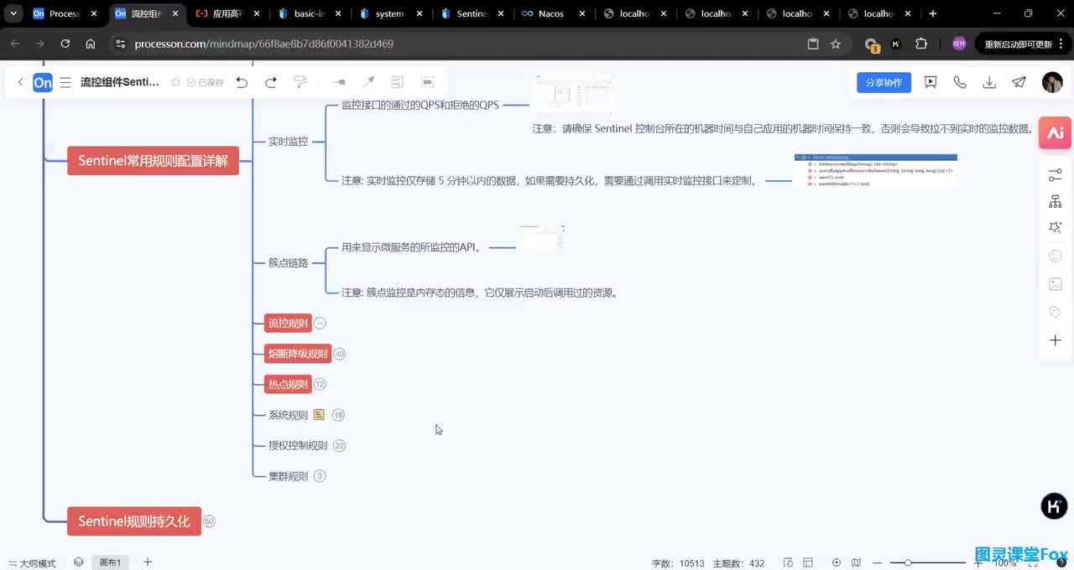Click the center-on-topic target icon
Image resolution: width=1074 pixels, height=570 pixels.
[x=837, y=562]
